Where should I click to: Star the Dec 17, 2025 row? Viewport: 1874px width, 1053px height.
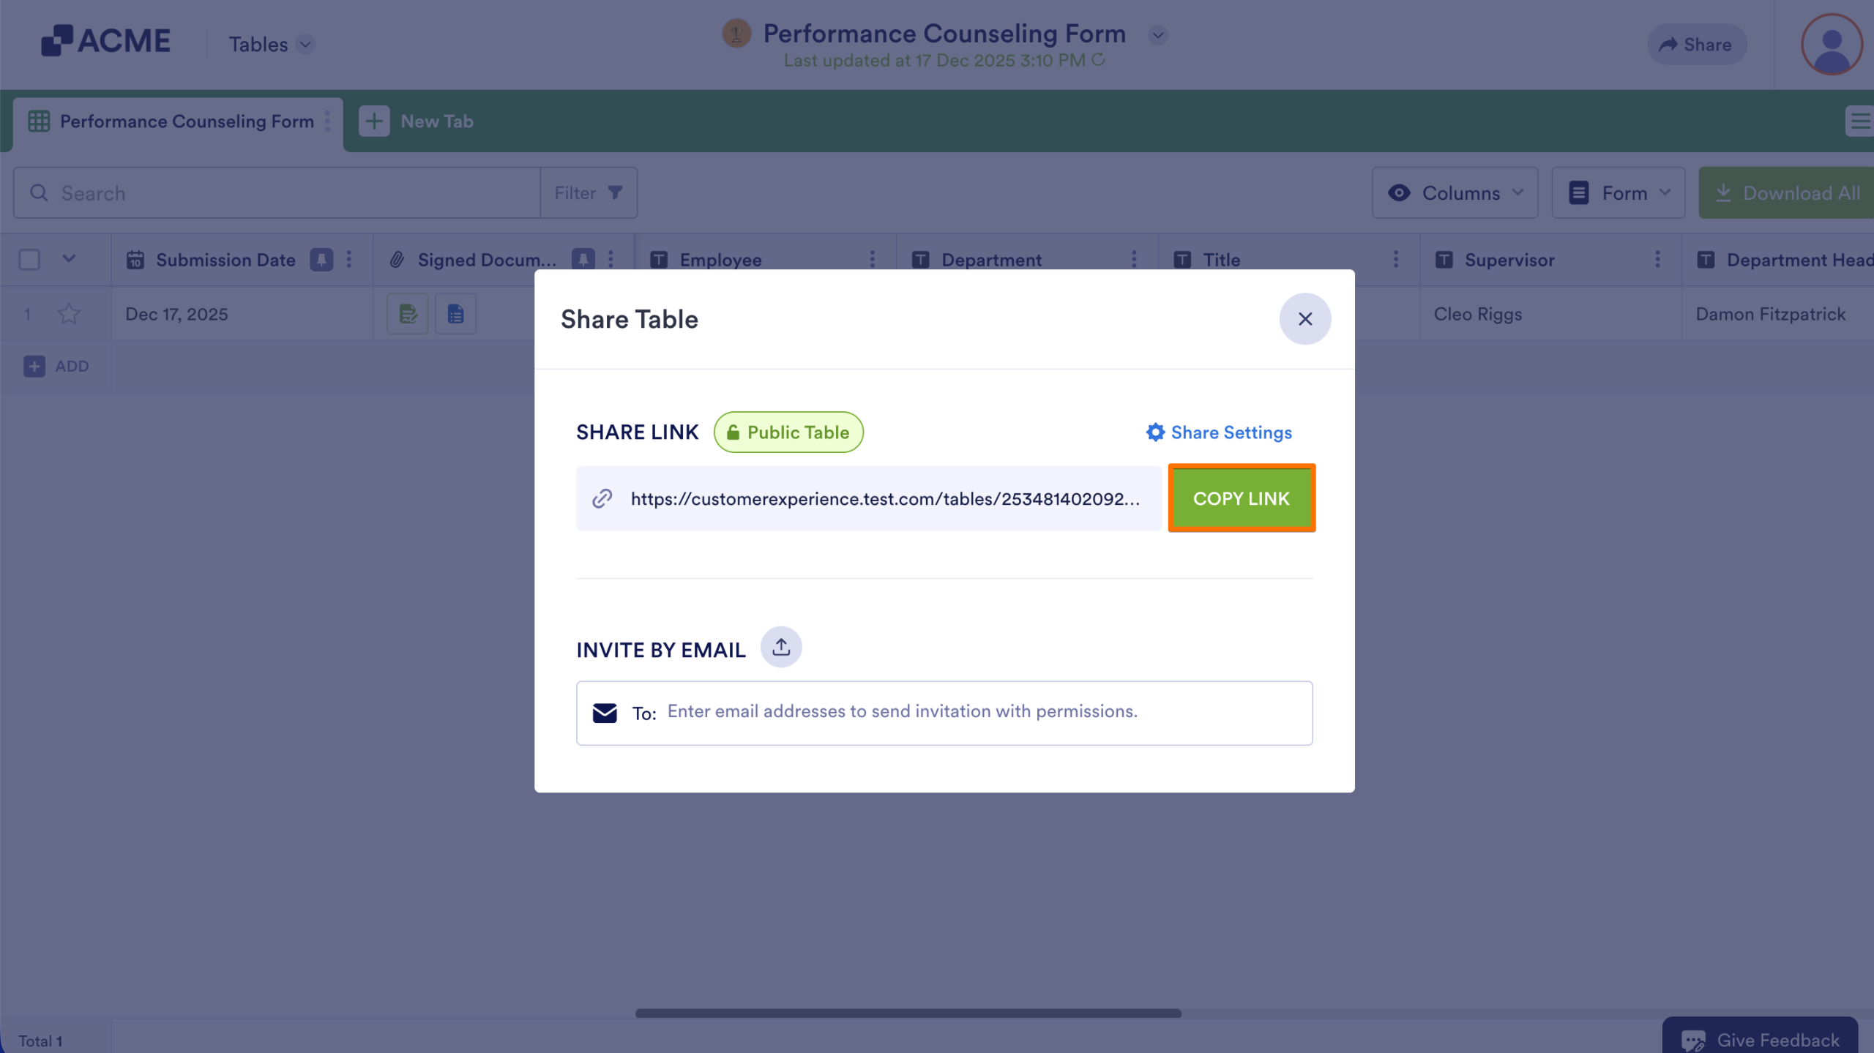coord(70,313)
